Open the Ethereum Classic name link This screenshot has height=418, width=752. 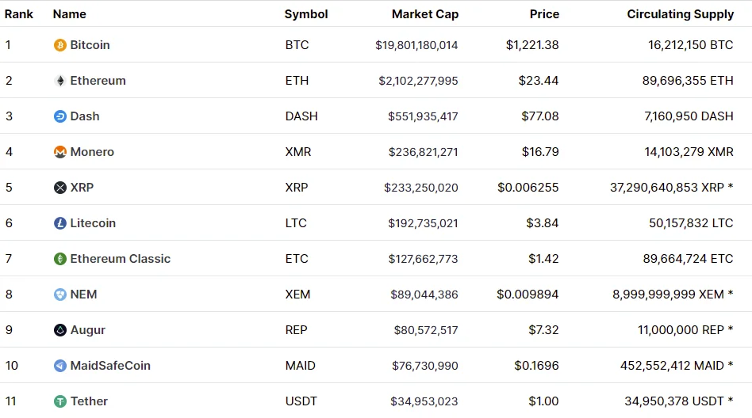pos(120,259)
